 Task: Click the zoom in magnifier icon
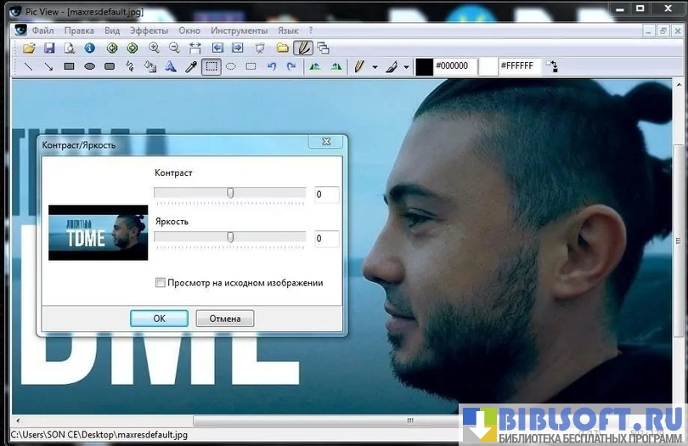tap(154, 48)
